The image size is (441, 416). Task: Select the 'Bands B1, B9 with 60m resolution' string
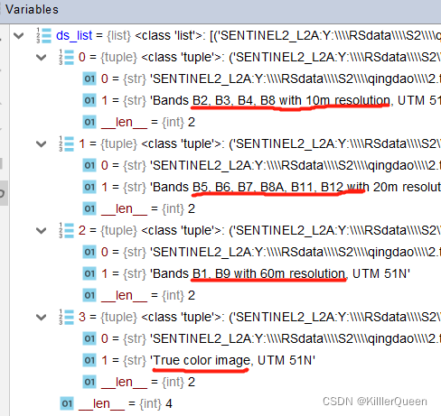coord(247,273)
